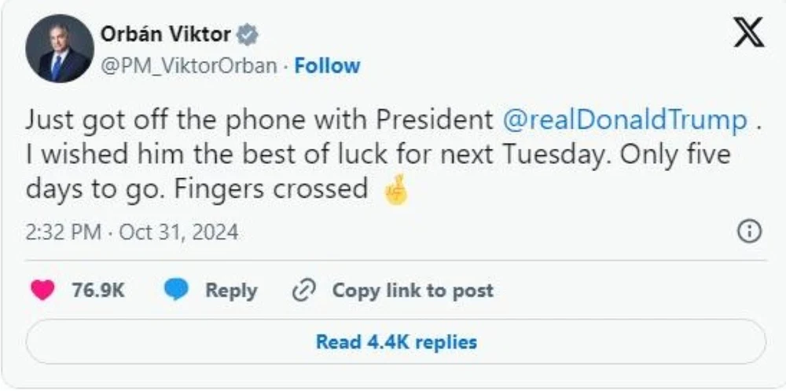The width and height of the screenshot is (786, 391).
Task: Open Orbán Viktor's profile picture
Action: click(x=59, y=48)
